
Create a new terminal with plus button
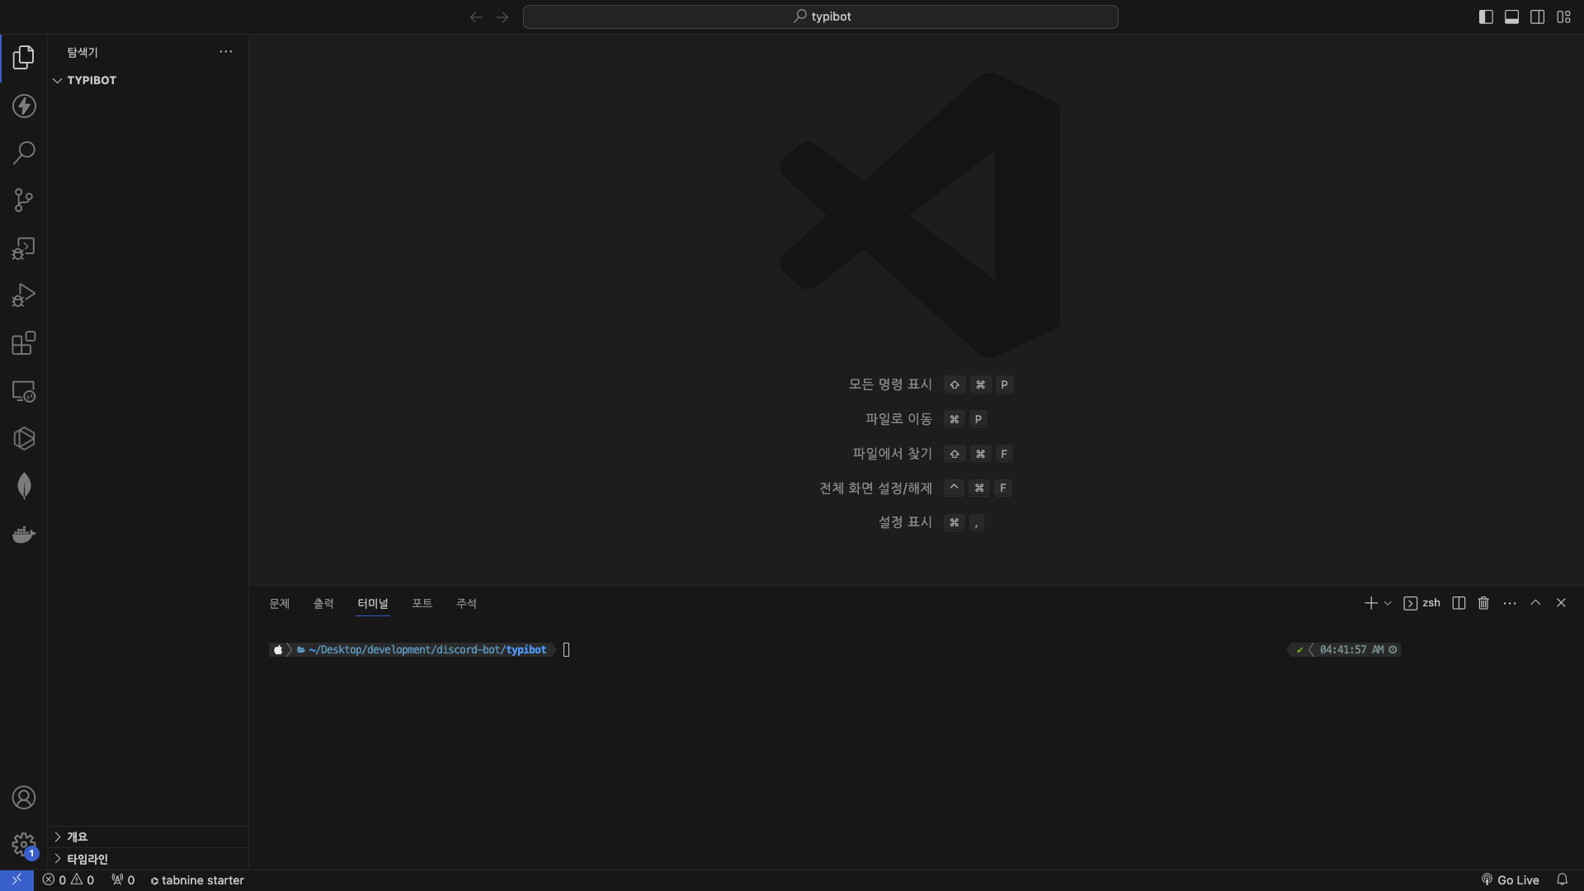coord(1370,603)
